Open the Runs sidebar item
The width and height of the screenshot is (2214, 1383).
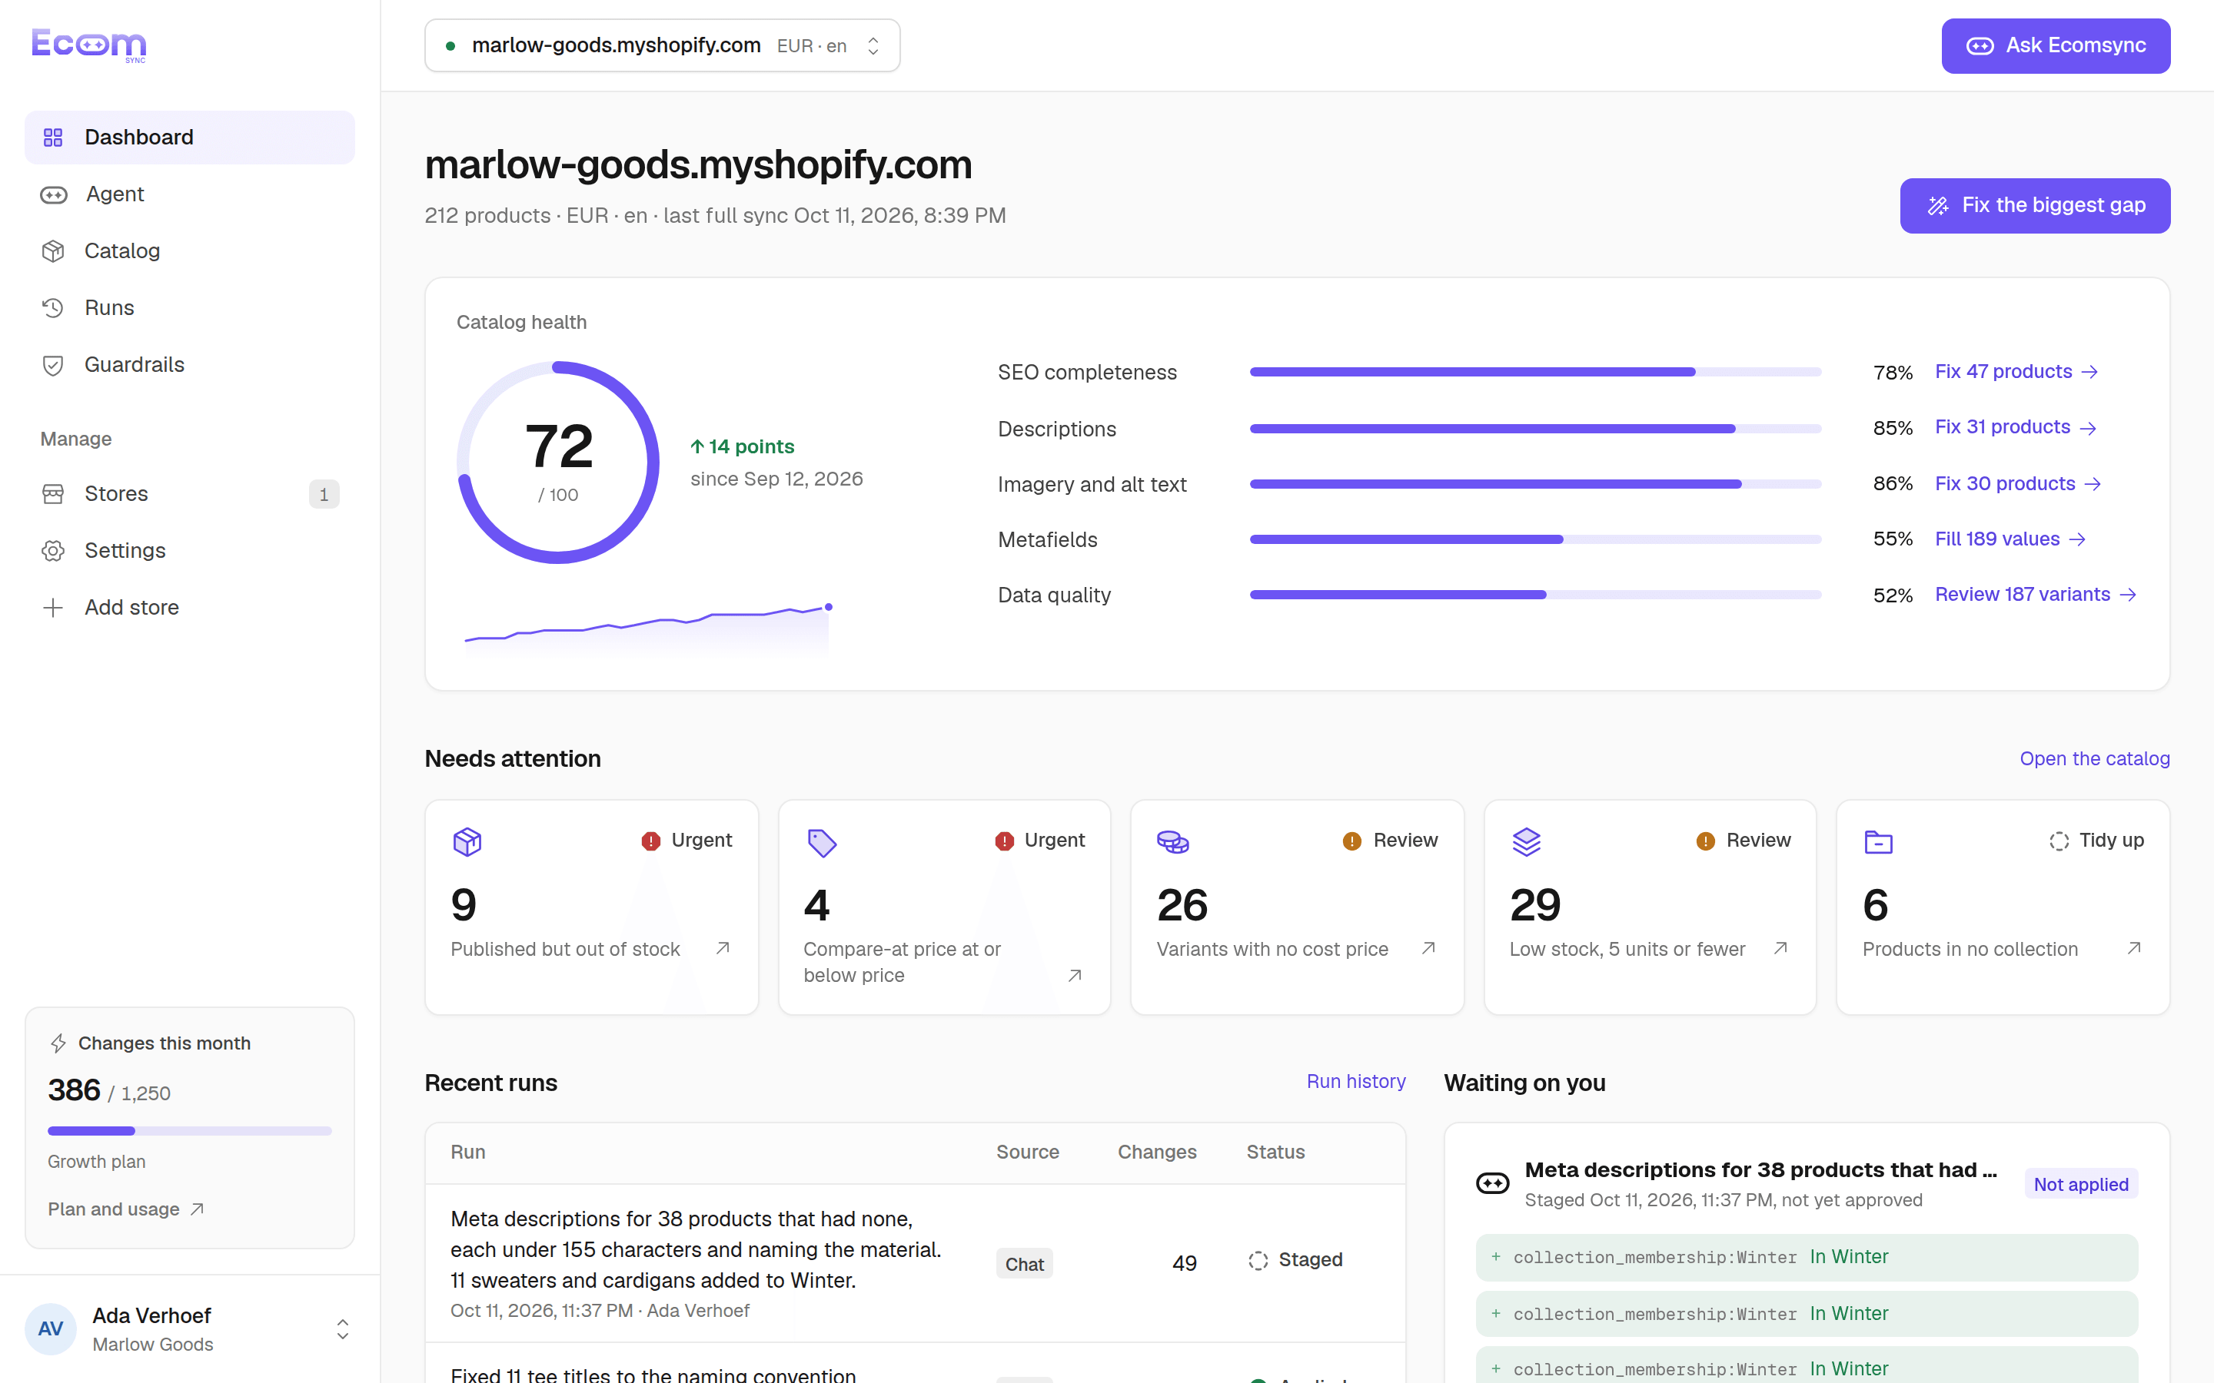[189, 308]
